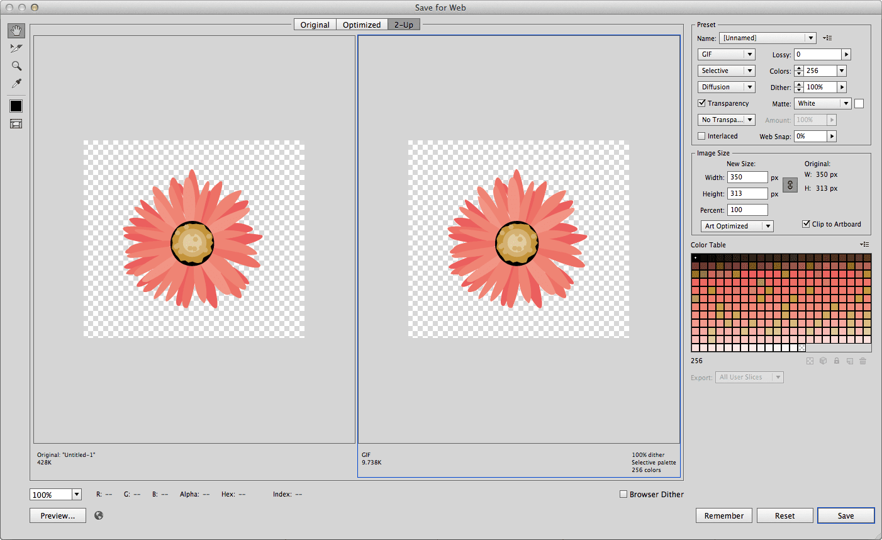Preview the image in a browser via globe icon
This screenshot has width=882, height=540.
click(x=98, y=515)
